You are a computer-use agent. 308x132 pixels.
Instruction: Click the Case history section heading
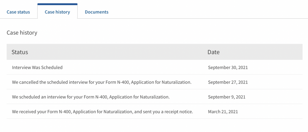(x=22, y=32)
